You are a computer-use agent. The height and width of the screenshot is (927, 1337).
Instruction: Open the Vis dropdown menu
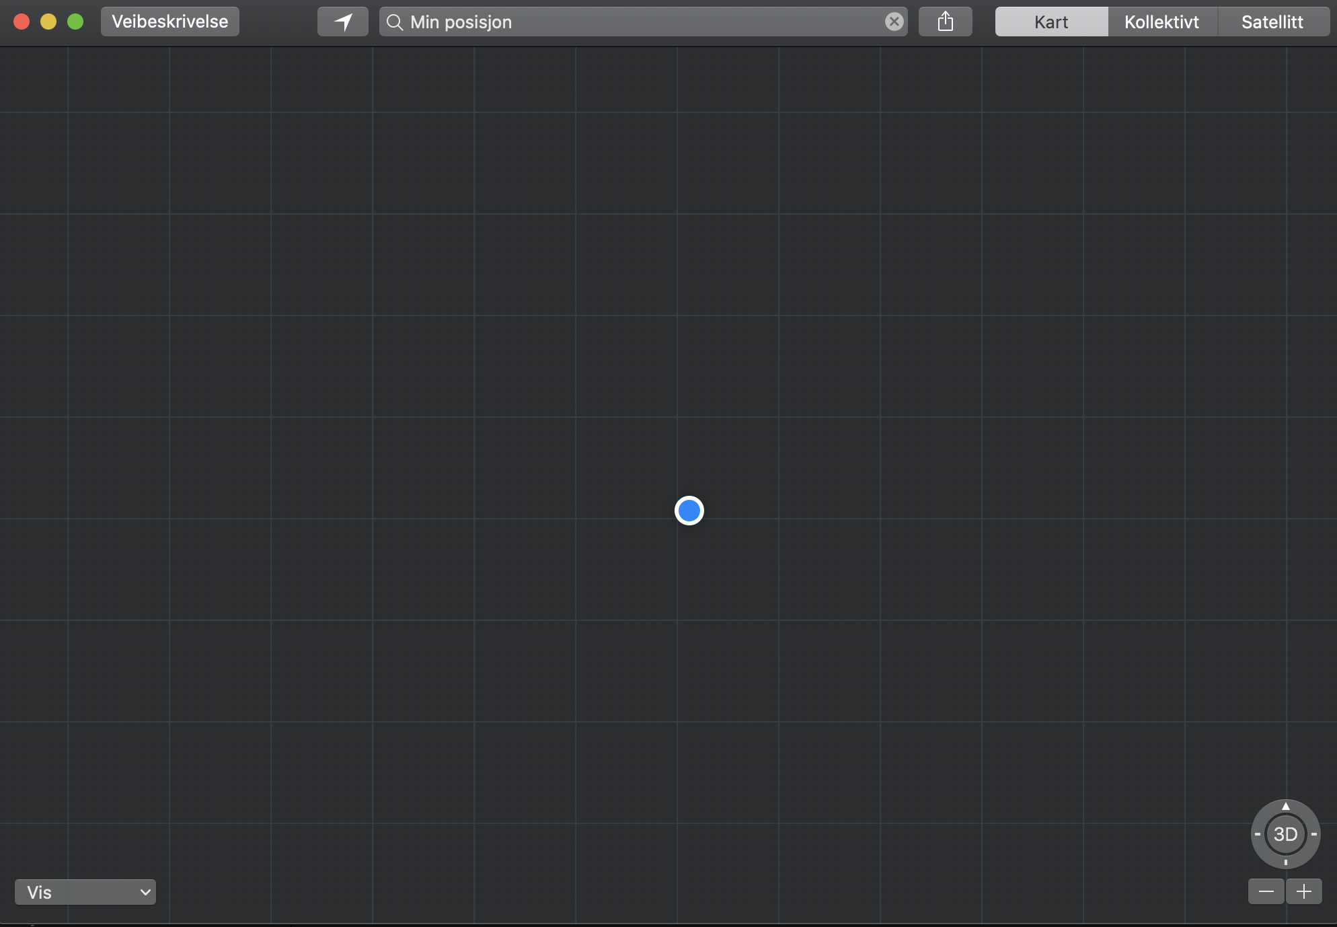(x=85, y=892)
